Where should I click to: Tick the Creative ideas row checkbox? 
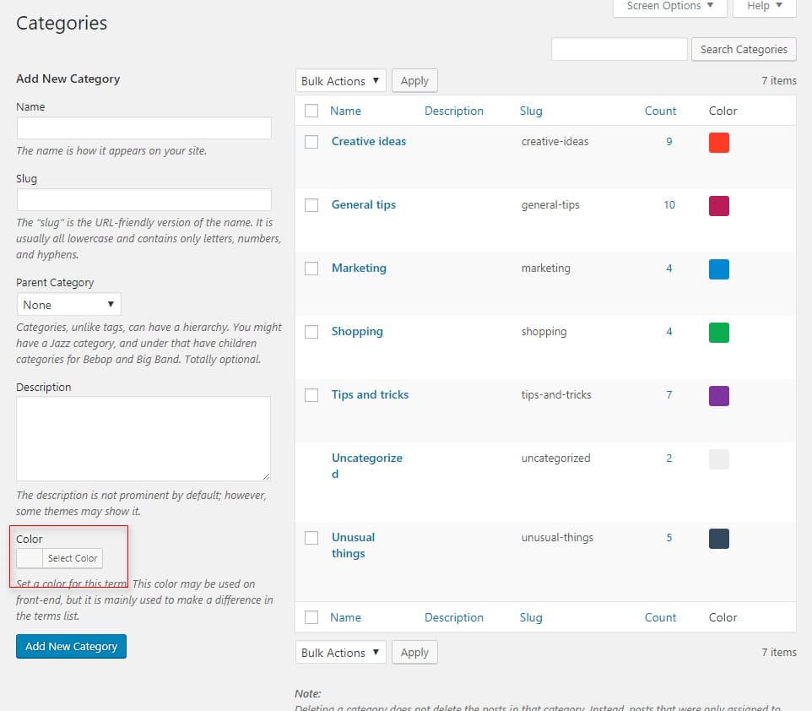point(311,142)
